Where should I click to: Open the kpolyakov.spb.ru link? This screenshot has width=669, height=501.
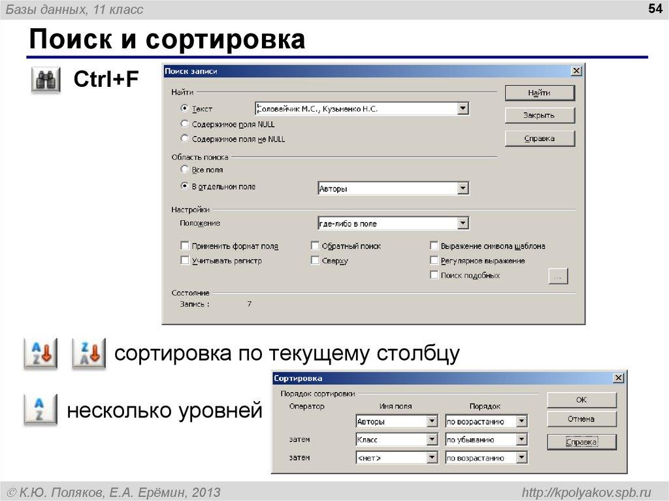pos(589,493)
